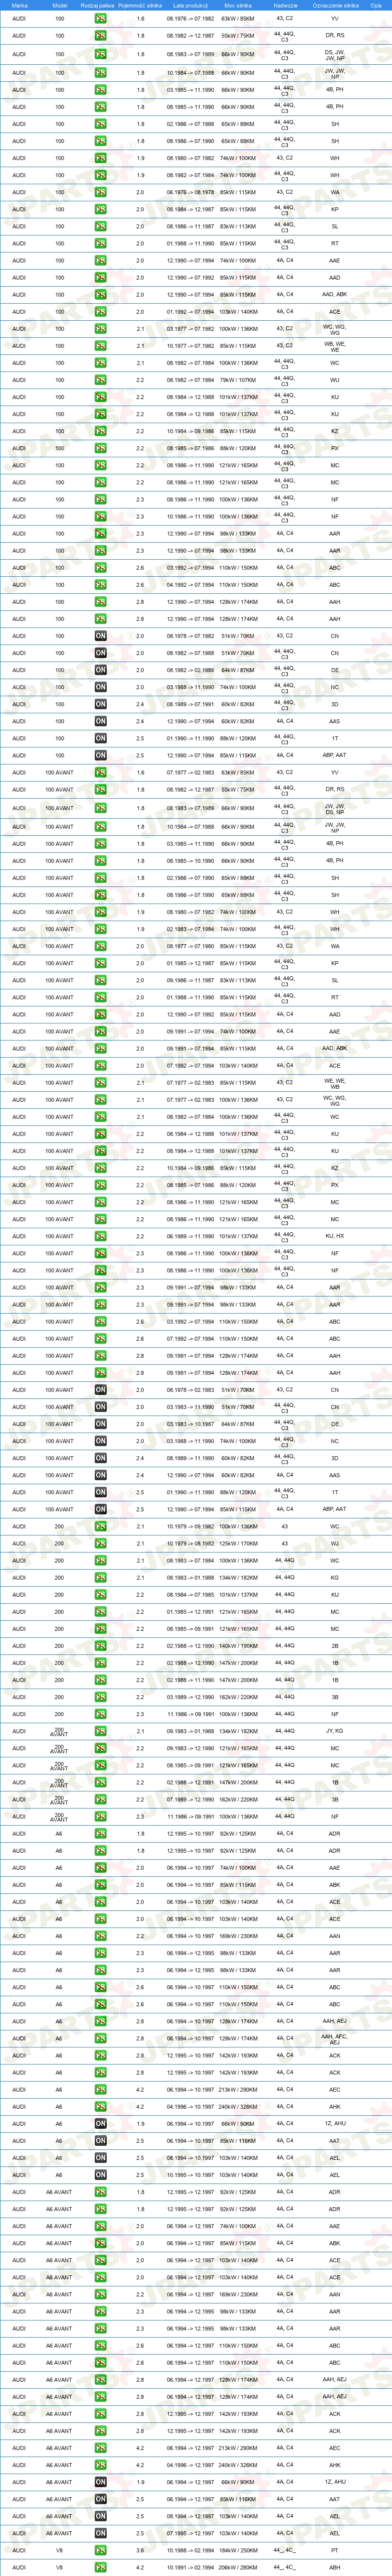Screen dimensions: 392x2576
Task: Click ON diesel icon in Audi 100 AVANT 3D row
Action: 101,1458
